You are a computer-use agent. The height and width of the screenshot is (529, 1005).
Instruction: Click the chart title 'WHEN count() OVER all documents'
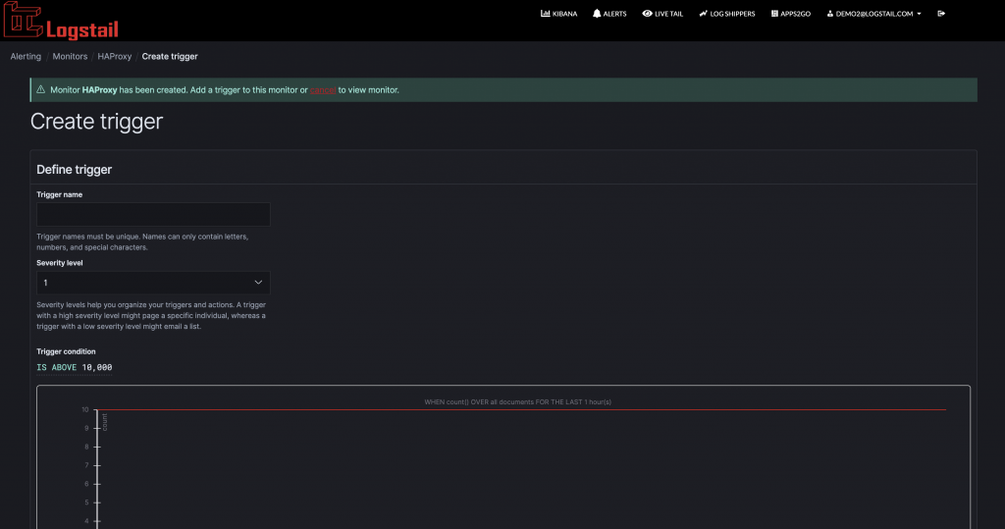click(x=517, y=402)
